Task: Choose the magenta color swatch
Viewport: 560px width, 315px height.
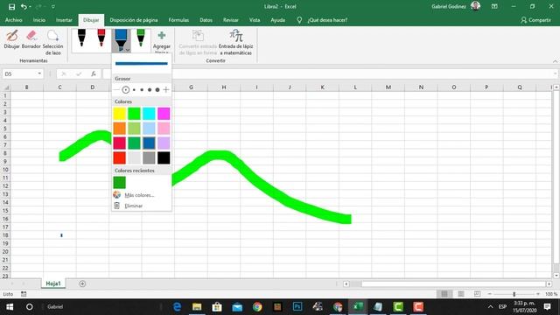Action: coord(164,114)
